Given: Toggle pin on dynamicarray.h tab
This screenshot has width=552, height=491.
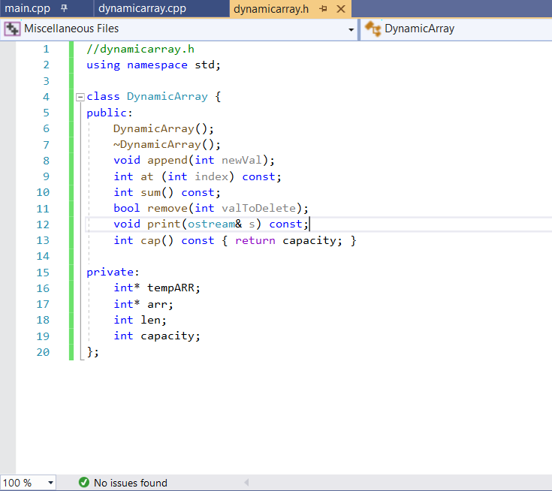Looking at the screenshot, I should click(x=323, y=9).
